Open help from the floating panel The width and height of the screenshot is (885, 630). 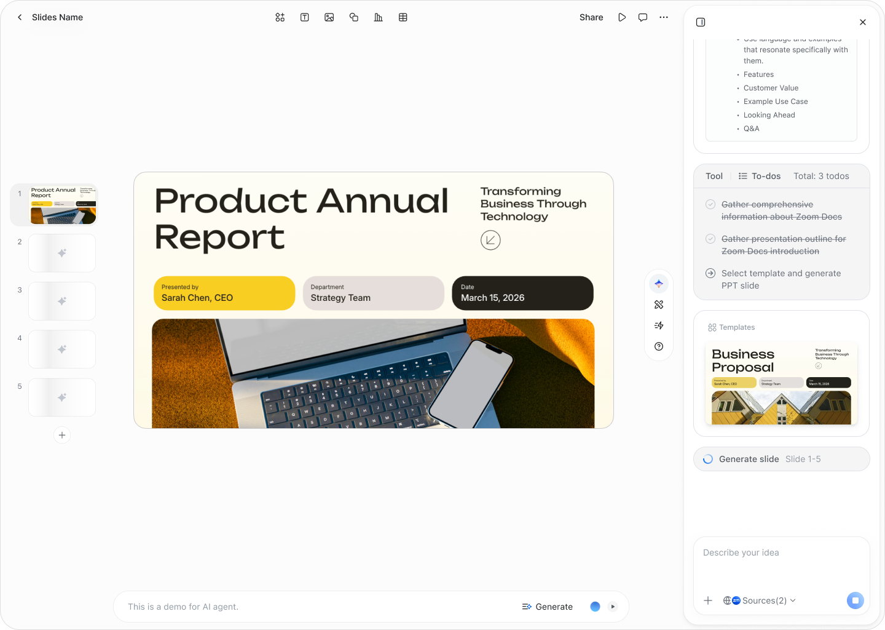point(658,346)
